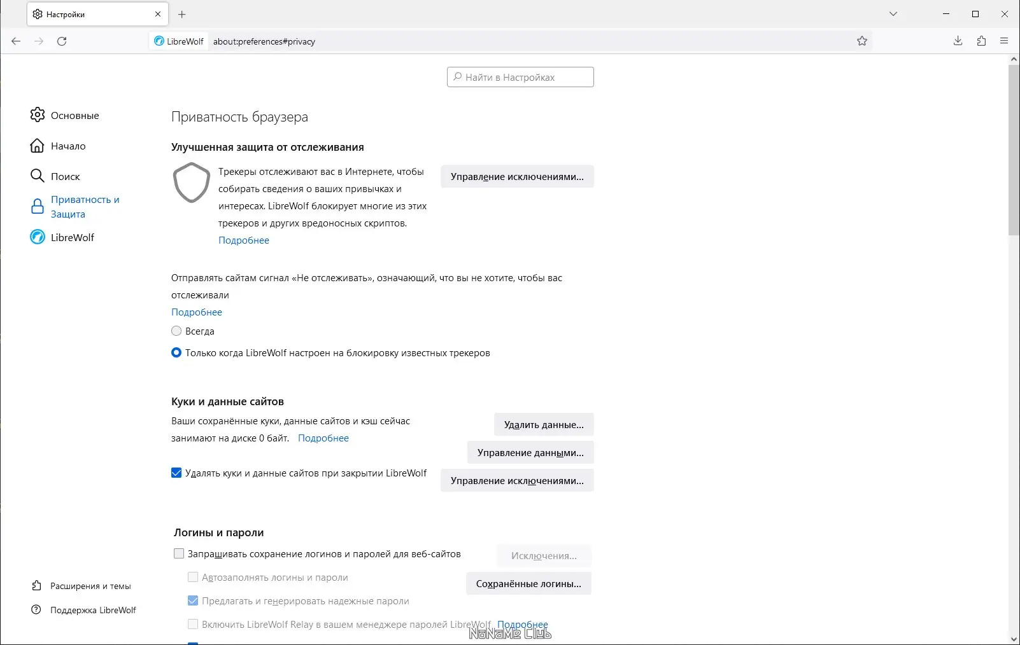The width and height of the screenshot is (1020, 645).
Task: Switch to the Настройки browser tab
Action: [97, 14]
